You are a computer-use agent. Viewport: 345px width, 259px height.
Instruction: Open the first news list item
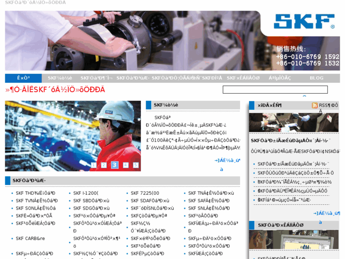pyautogui.click(x=293, y=164)
